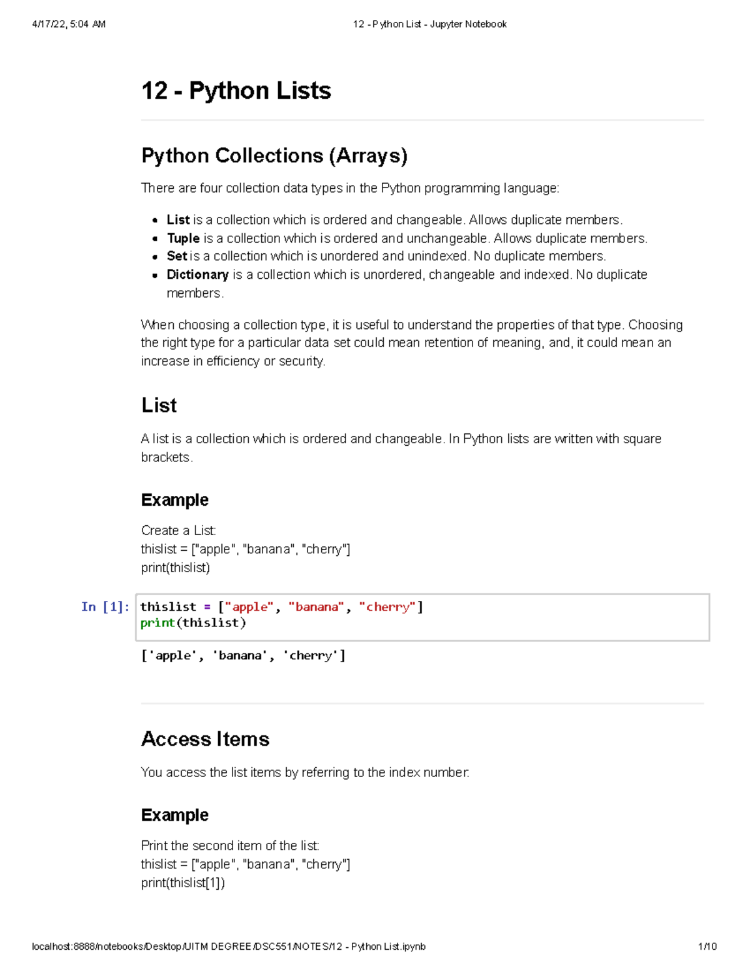
Task: Click the "print(thislist[1])" text line
Action: [x=182, y=883]
